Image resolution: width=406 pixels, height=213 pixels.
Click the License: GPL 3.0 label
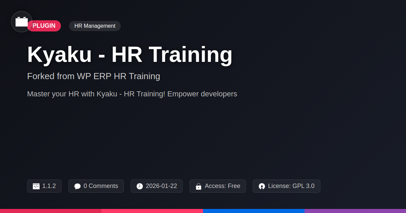click(x=291, y=186)
